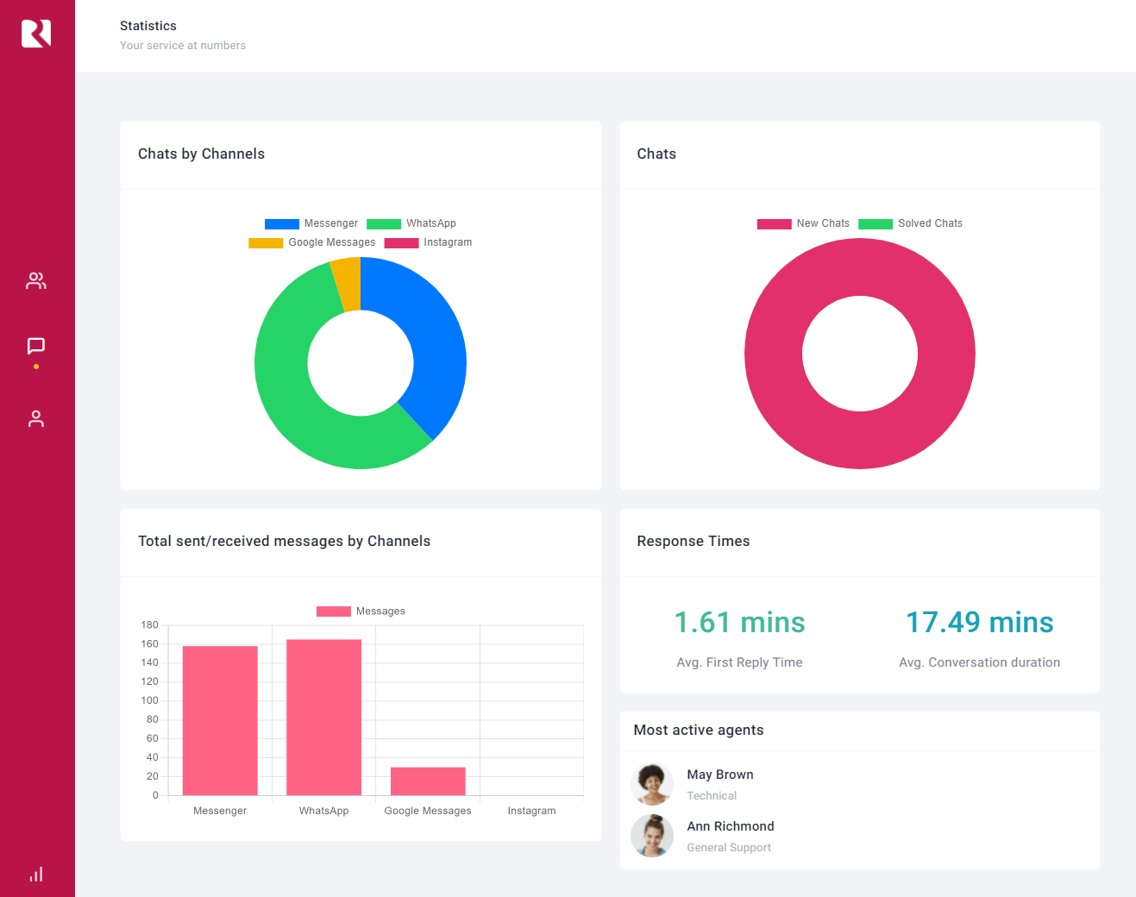Click the Your service at numbers subtitle
Image resolution: width=1136 pixels, height=897 pixels.
(x=183, y=46)
